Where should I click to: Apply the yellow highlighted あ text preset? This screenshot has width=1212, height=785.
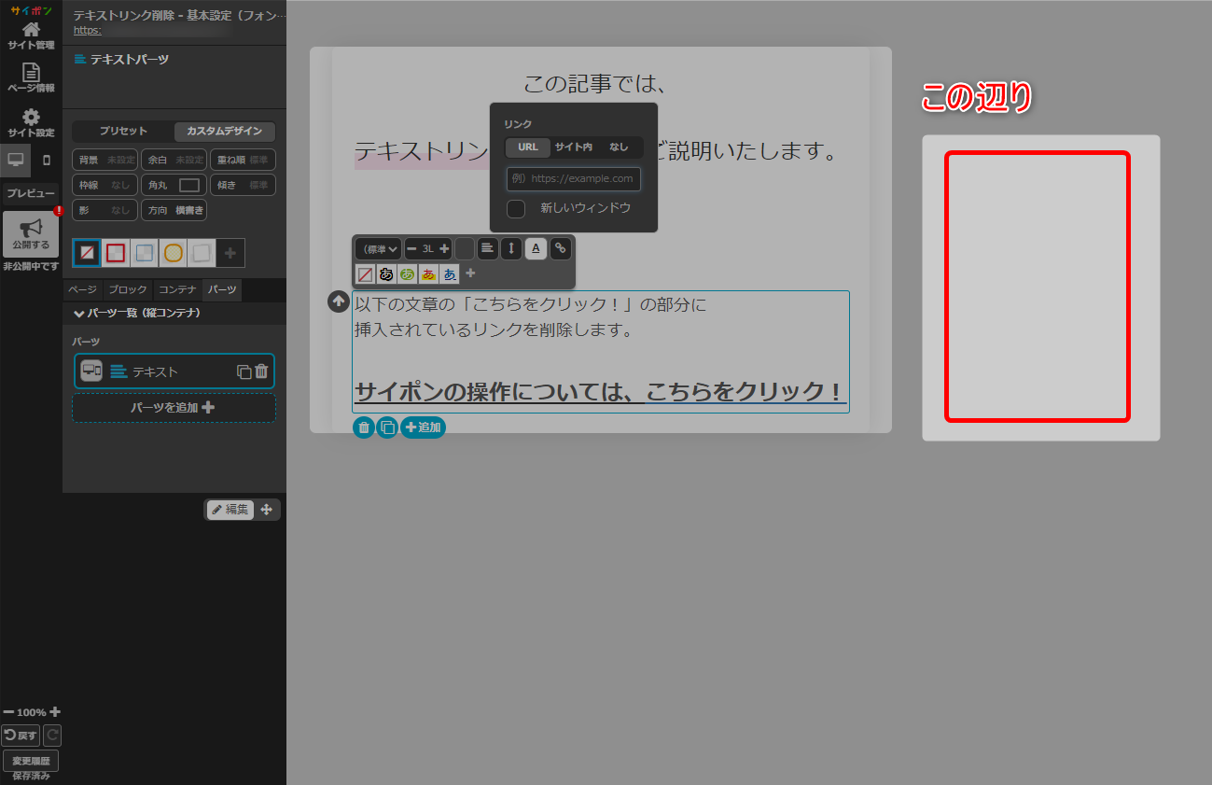pyautogui.click(x=429, y=274)
